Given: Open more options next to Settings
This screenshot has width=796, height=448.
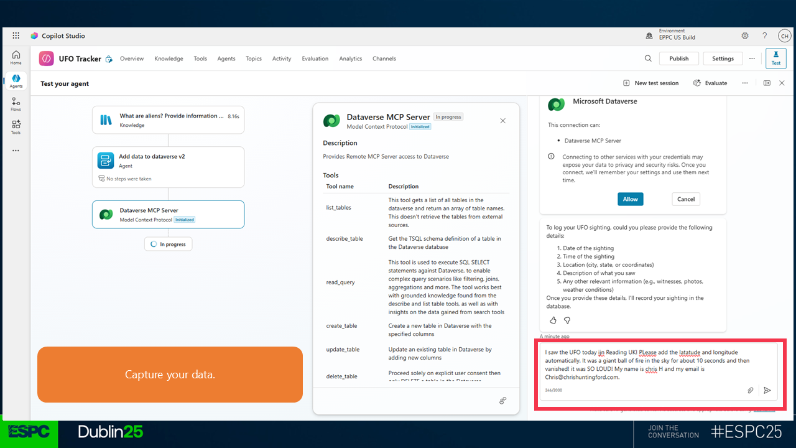Looking at the screenshot, I should click(x=752, y=58).
